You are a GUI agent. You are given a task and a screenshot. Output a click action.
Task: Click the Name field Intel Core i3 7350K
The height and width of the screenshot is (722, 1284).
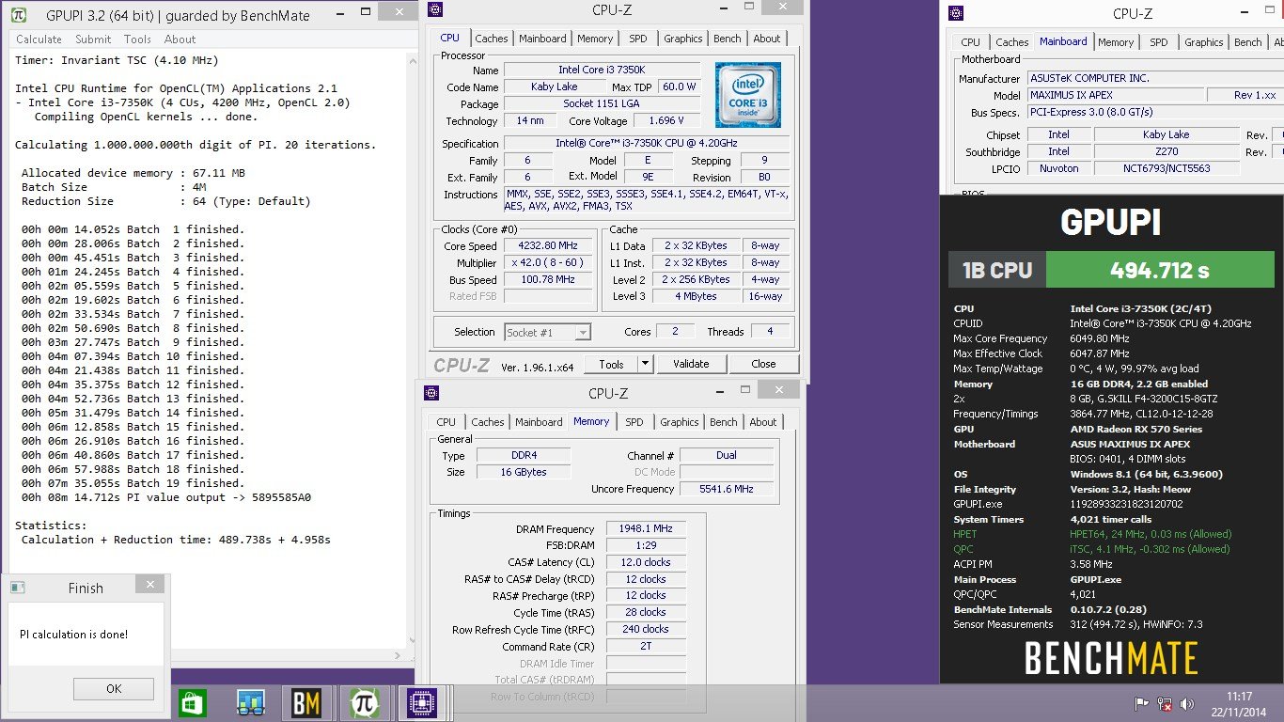pos(603,71)
